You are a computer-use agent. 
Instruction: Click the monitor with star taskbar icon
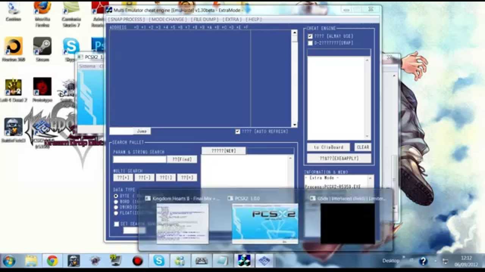(116, 261)
